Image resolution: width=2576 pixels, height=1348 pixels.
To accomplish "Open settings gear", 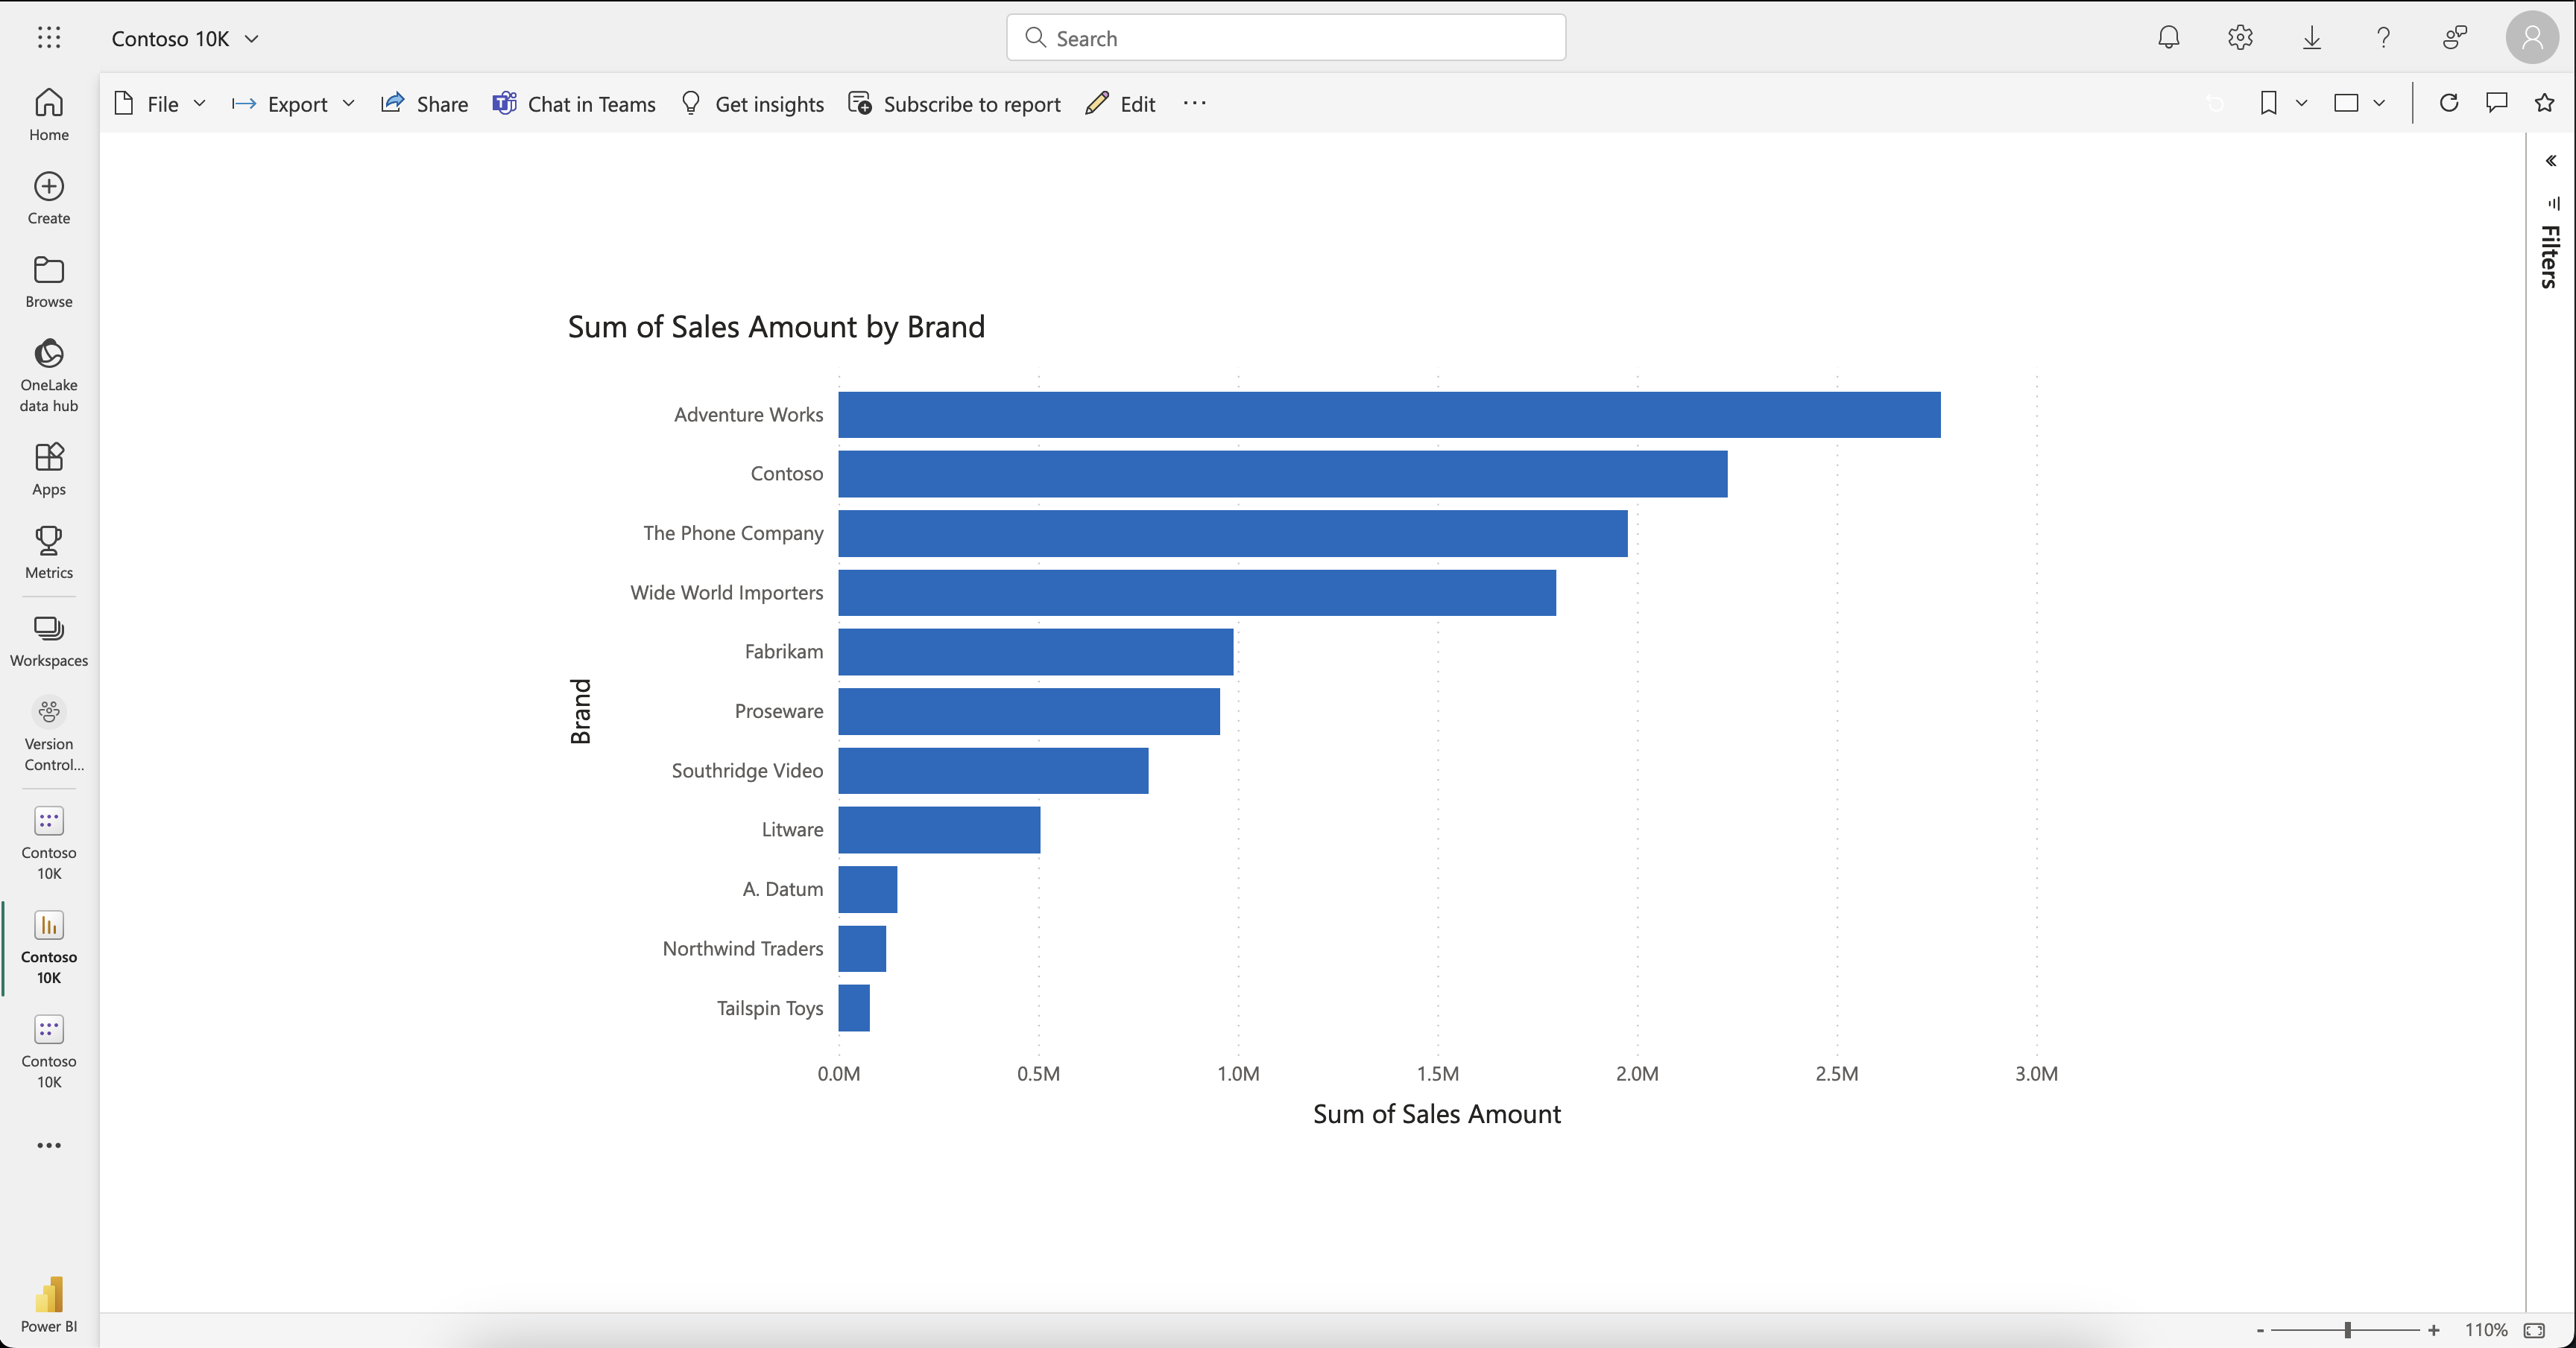I will tap(2241, 38).
